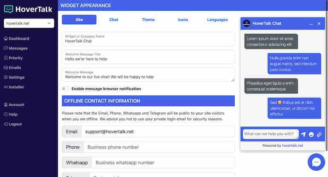
Task: Go to Dashboard in sidebar
Action: pyautogui.click(x=19, y=39)
